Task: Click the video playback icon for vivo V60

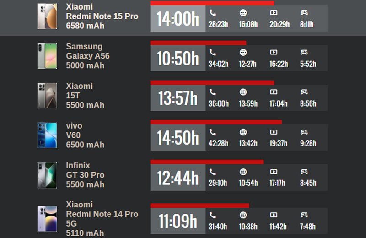Action: pyautogui.click(x=274, y=132)
